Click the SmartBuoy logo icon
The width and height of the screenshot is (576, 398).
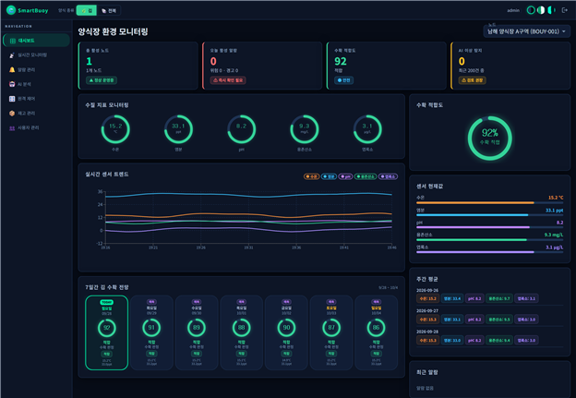coord(11,10)
